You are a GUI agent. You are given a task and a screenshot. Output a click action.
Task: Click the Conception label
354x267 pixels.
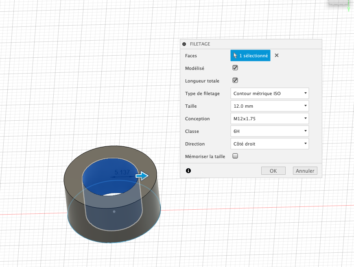pos(197,119)
